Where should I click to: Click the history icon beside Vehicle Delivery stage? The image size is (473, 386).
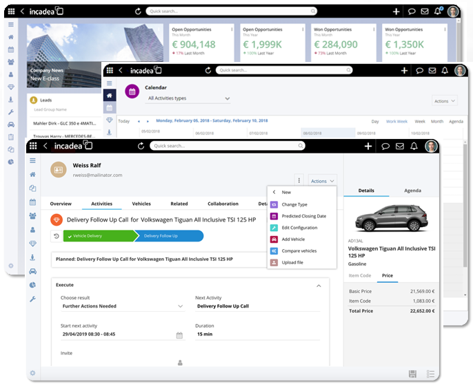[x=56, y=236]
